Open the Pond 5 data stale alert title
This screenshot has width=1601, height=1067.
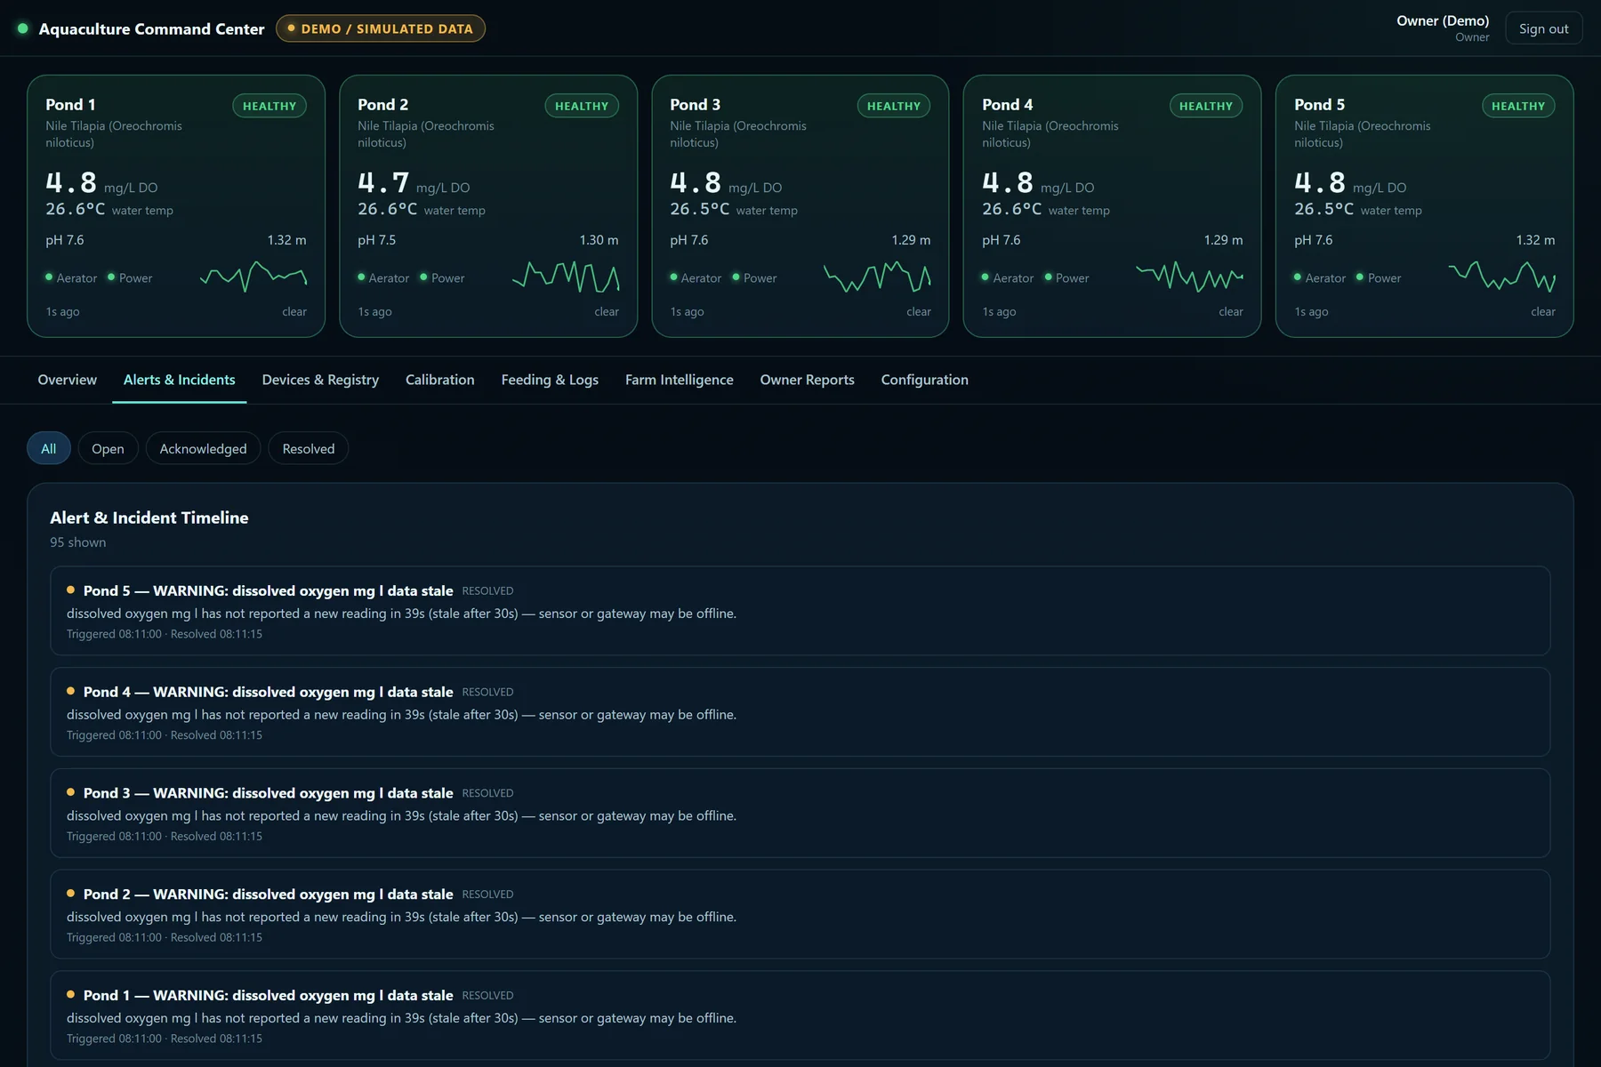tap(268, 590)
